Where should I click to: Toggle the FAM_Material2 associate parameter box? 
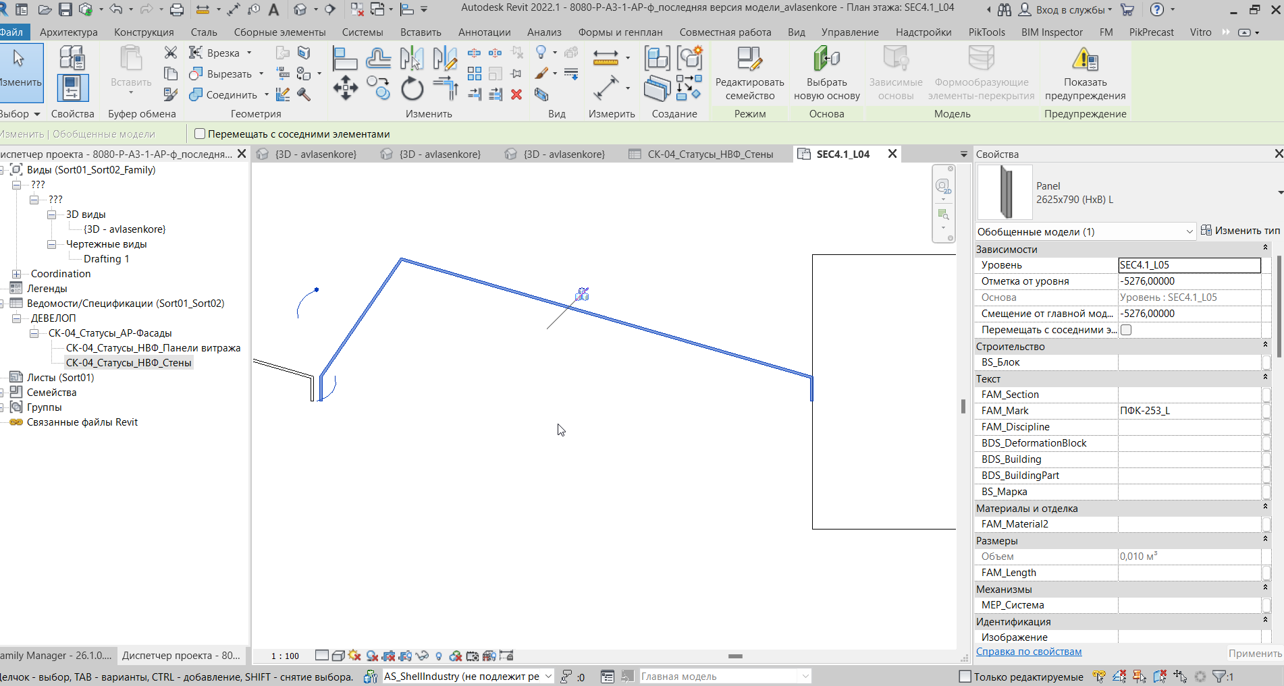pos(1266,524)
